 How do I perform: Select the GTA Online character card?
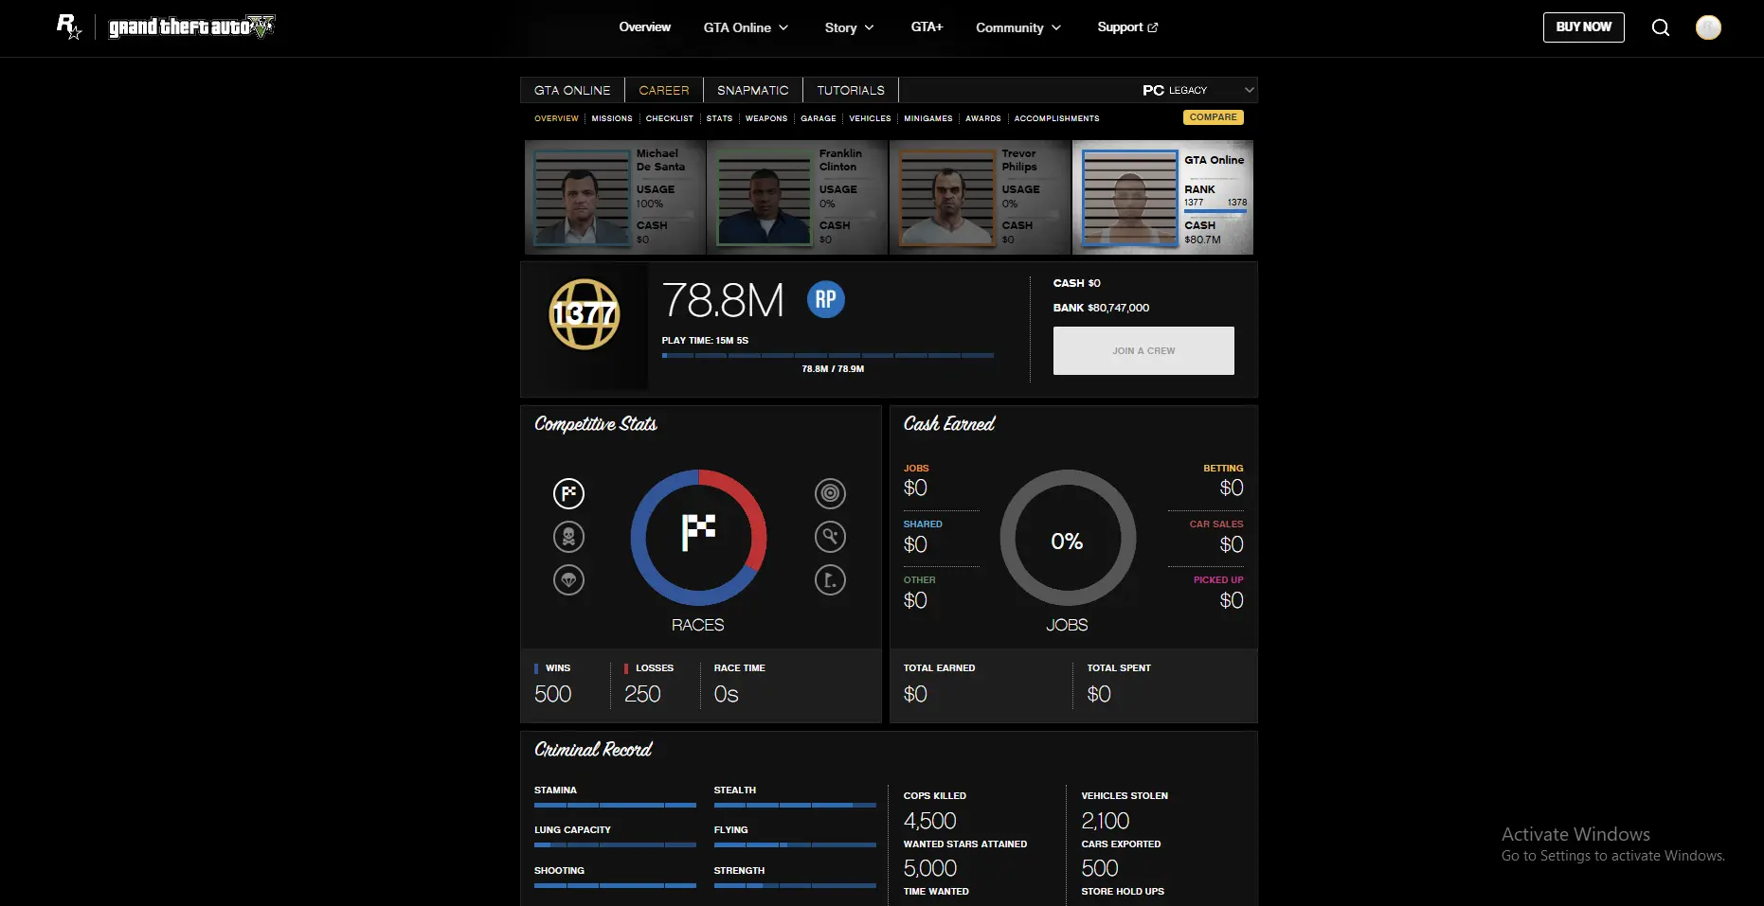(1163, 197)
